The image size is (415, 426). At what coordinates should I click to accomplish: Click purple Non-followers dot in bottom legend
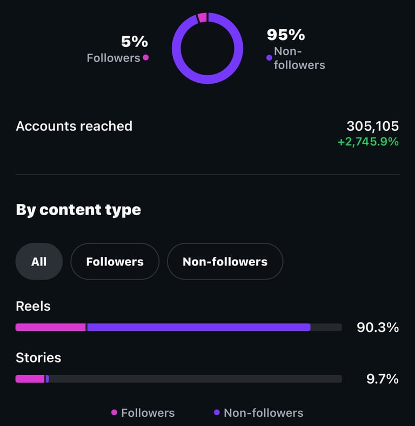(x=217, y=412)
